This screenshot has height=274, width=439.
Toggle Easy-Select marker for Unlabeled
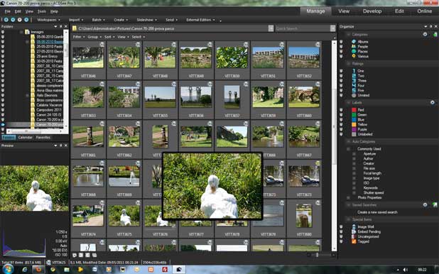pos(341,134)
